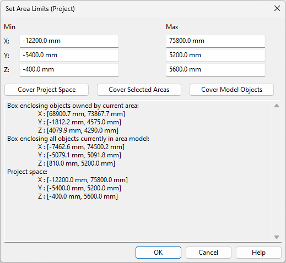This screenshot has height=263, width=286.
Task: Click the 'Box enclosing objects owned by current area' line
Action: tap(73, 106)
